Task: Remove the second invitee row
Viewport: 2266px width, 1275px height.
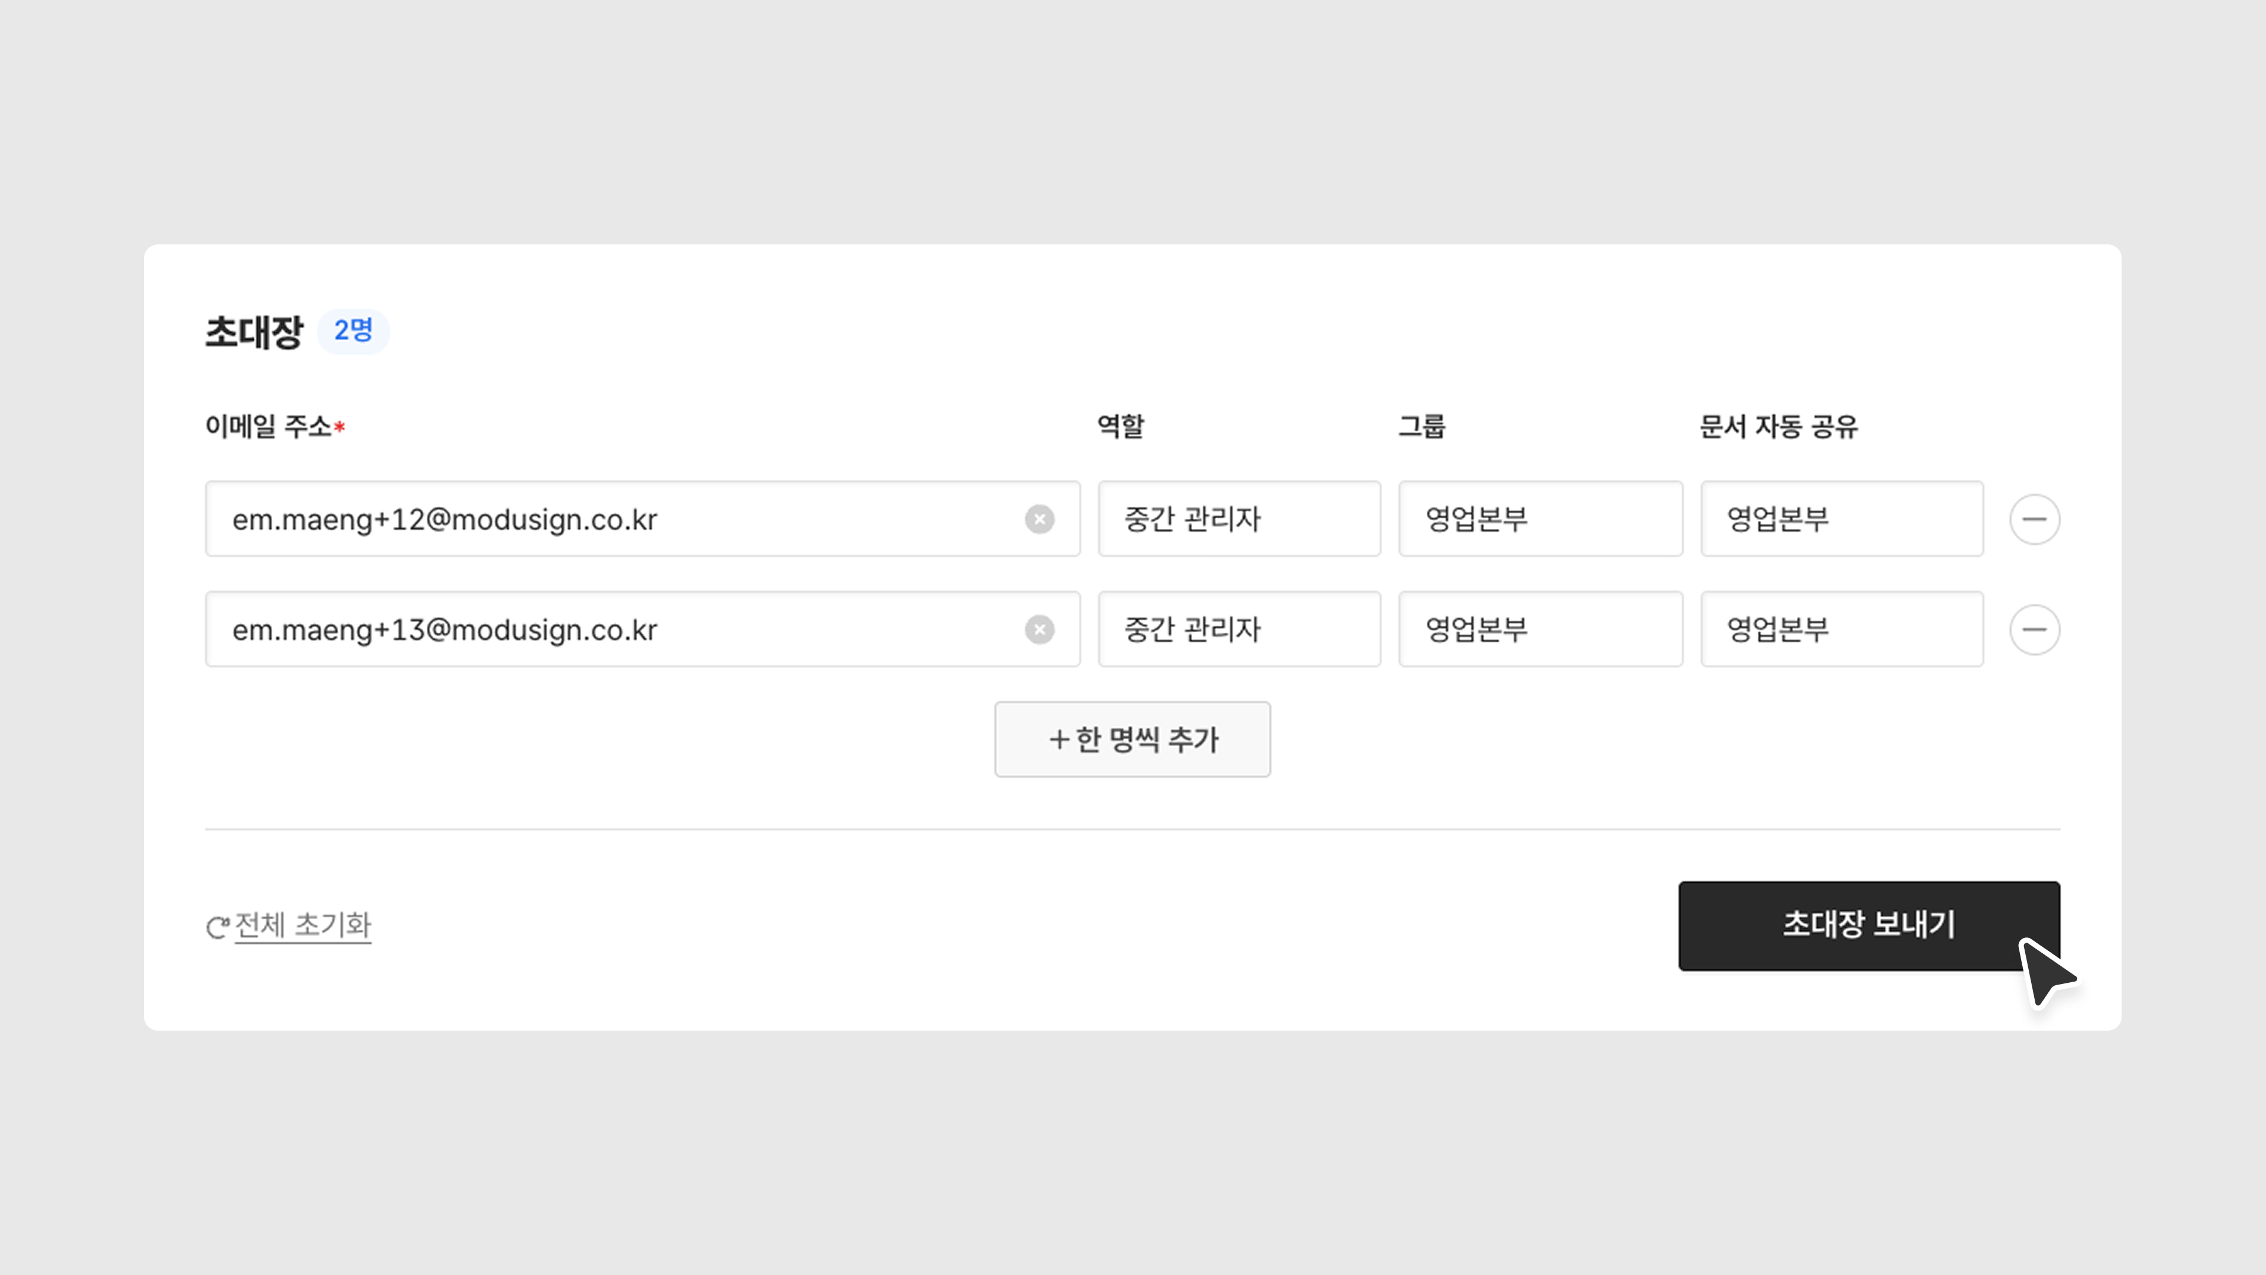Action: (2033, 629)
